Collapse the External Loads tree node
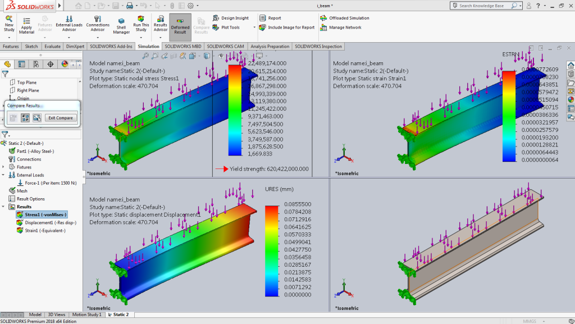The width and height of the screenshot is (575, 324). click(x=4, y=175)
